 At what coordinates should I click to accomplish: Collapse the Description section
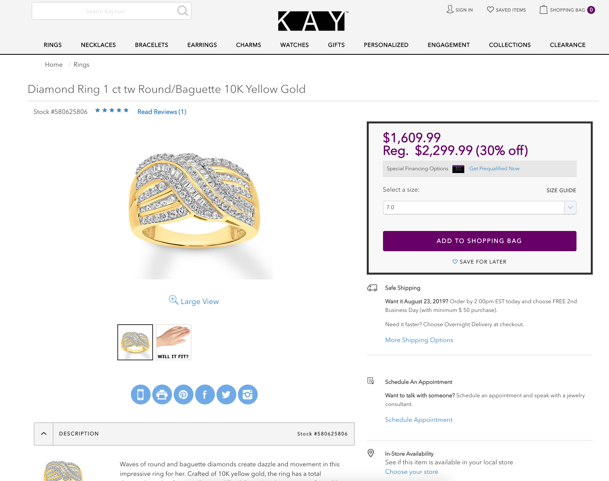[x=44, y=434]
